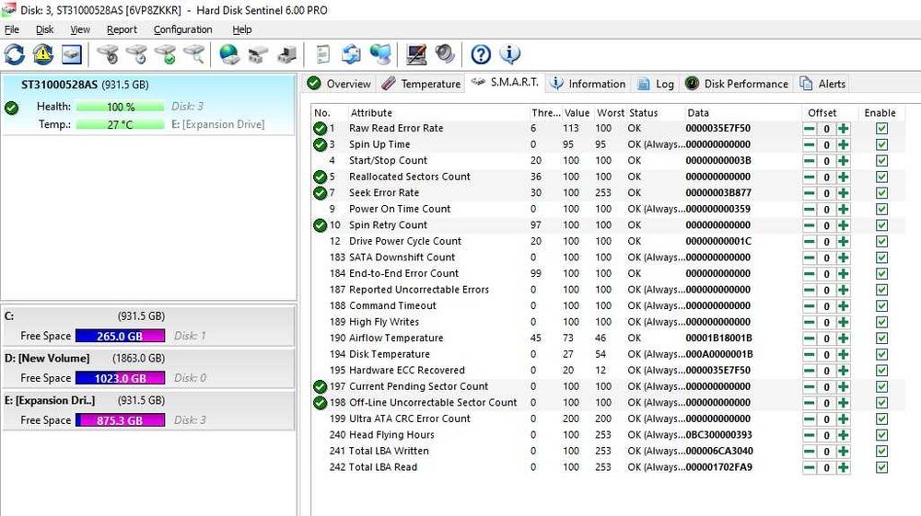921x516 pixels.
Task: Switch to the Disk Performance tab
Action: pyautogui.click(x=737, y=84)
